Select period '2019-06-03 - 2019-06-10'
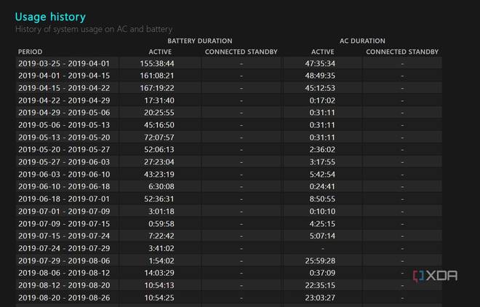Viewport: 480px width, 307px height. 64,175
